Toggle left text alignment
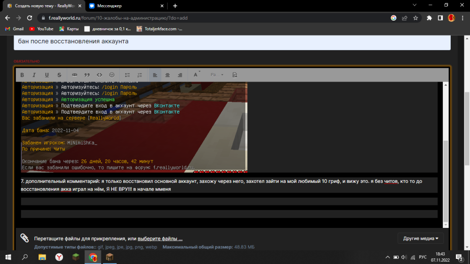The height and width of the screenshot is (264, 470). 155,75
